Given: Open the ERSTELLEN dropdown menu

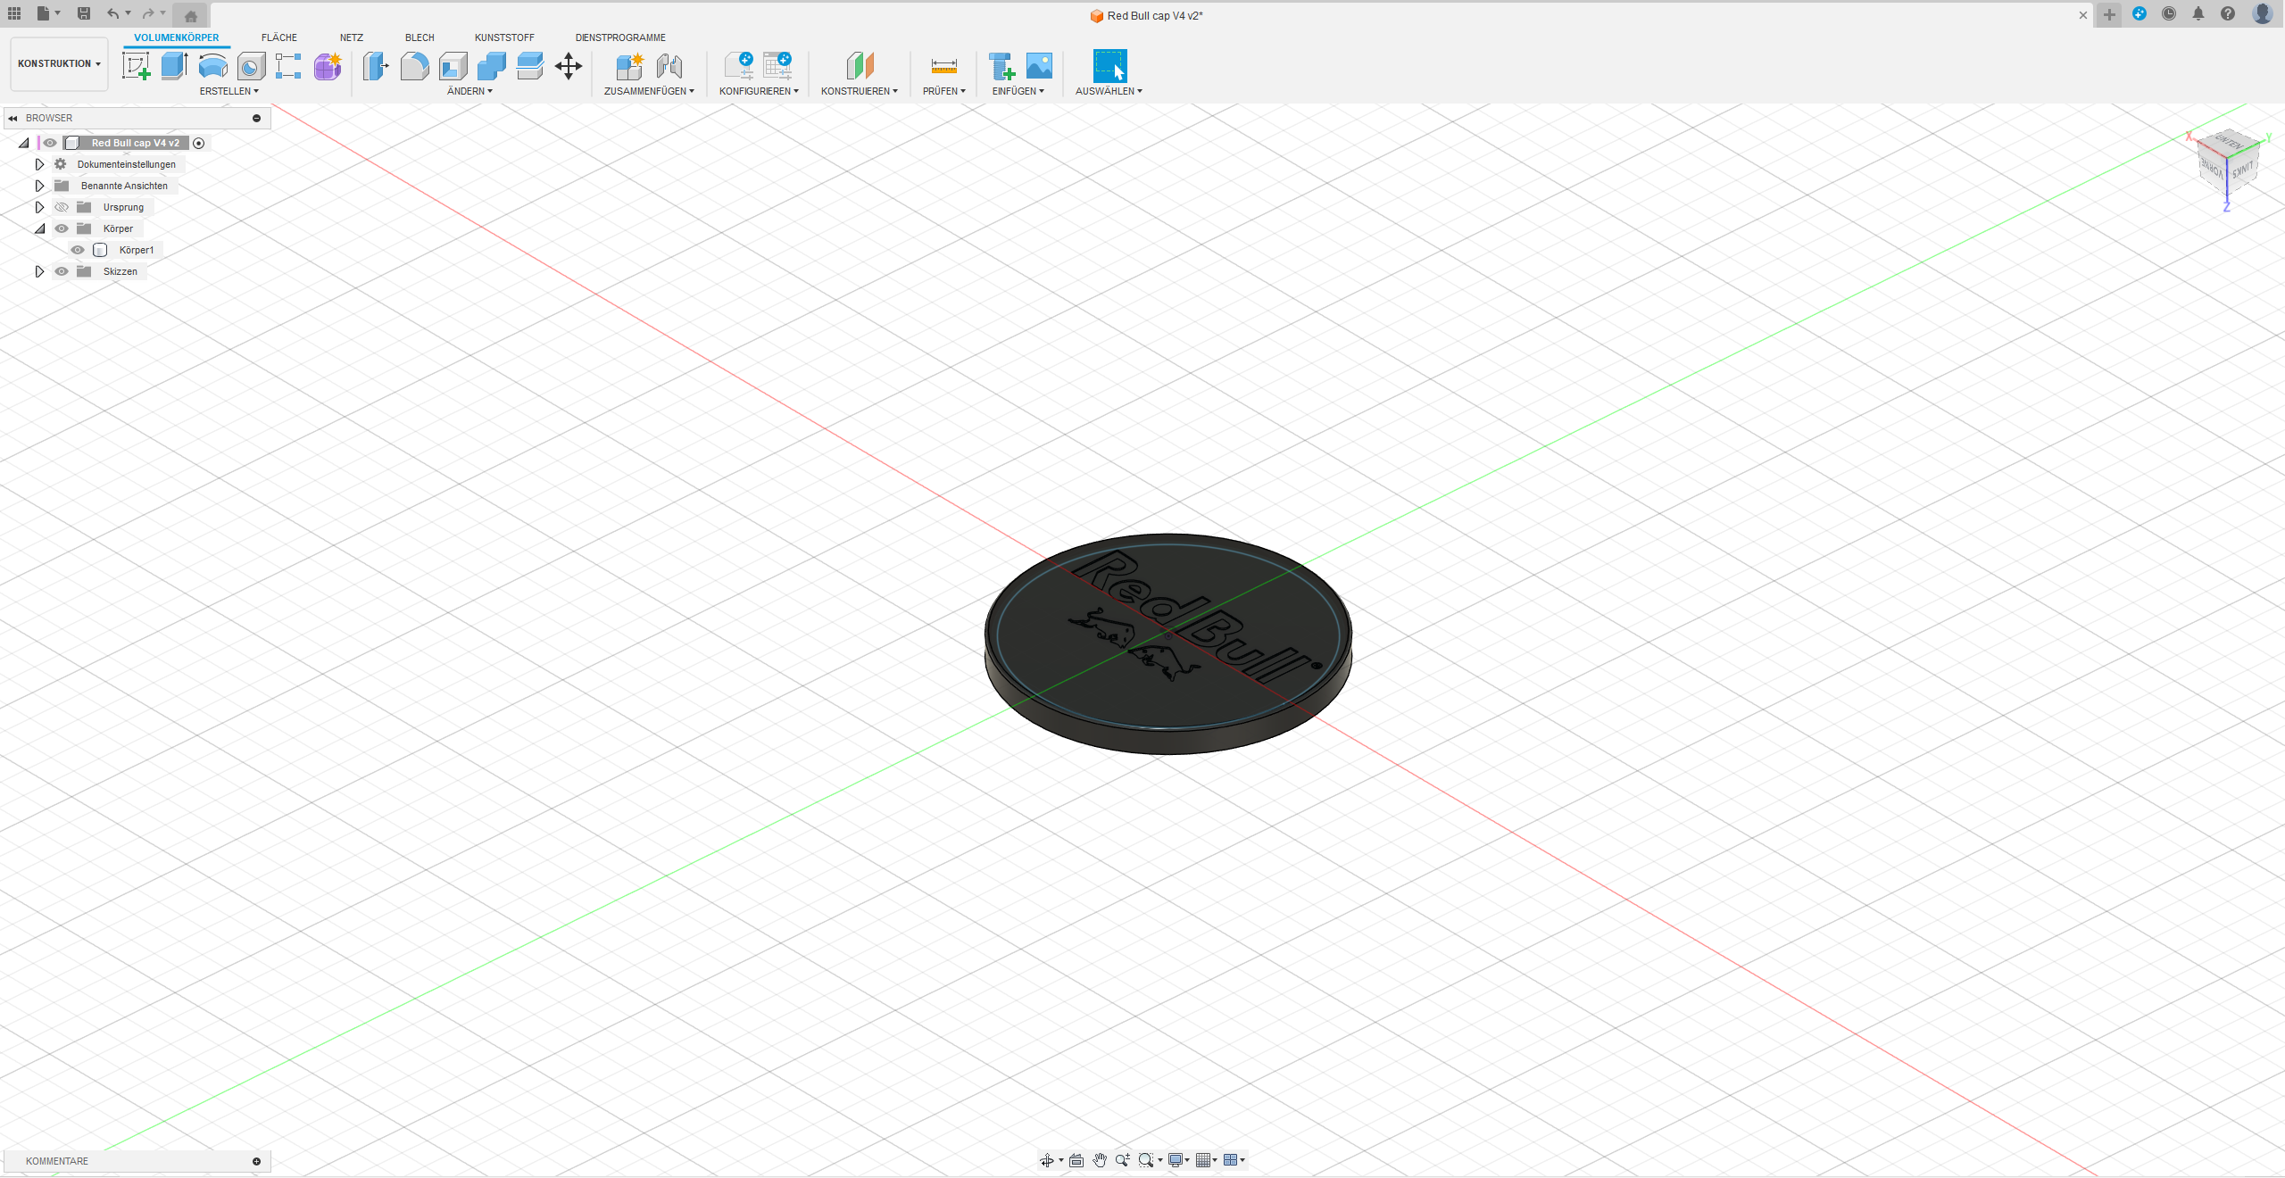Looking at the screenshot, I should click(229, 91).
